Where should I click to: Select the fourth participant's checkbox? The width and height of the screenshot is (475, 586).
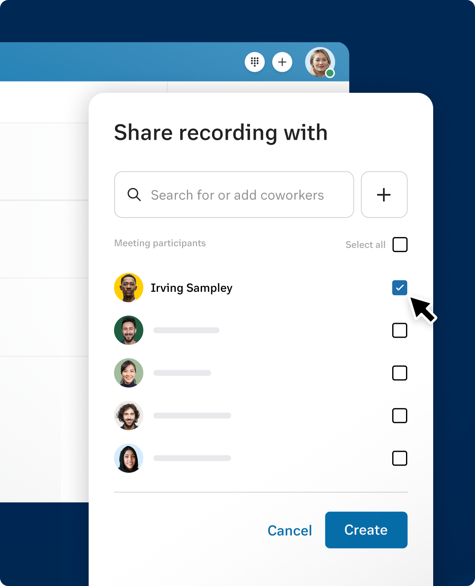(x=400, y=415)
